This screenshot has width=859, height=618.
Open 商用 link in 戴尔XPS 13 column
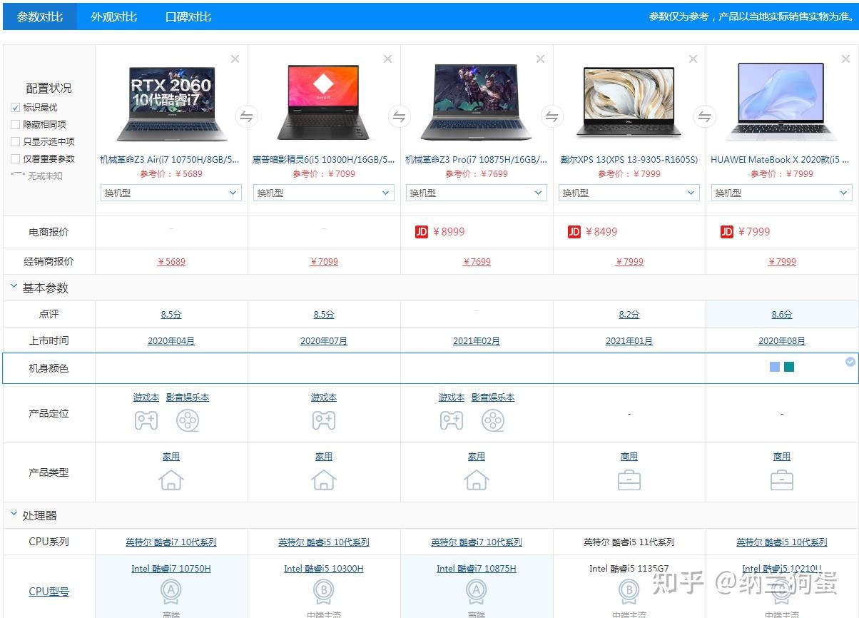(629, 457)
